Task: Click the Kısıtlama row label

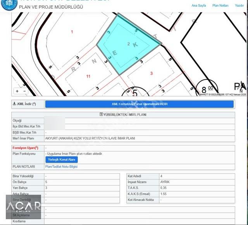Action: pyautogui.click(x=19, y=221)
